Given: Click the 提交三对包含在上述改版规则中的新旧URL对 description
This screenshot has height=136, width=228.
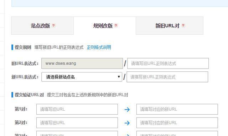Looking at the screenshot, I should [x=88, y=95].
